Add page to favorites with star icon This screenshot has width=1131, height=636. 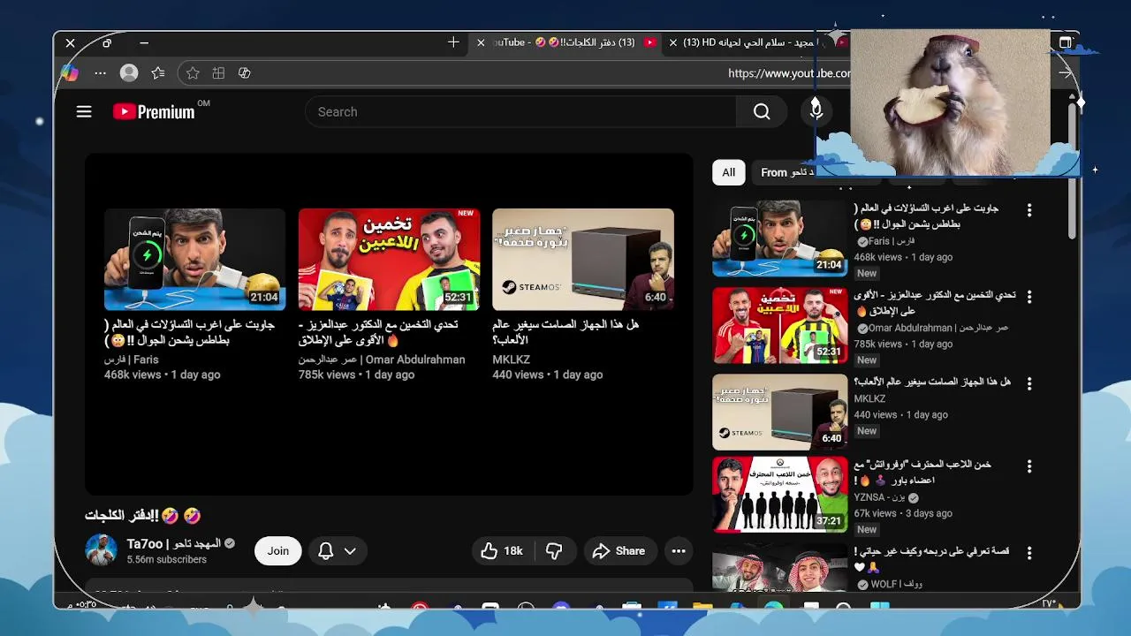coord(193,73)
